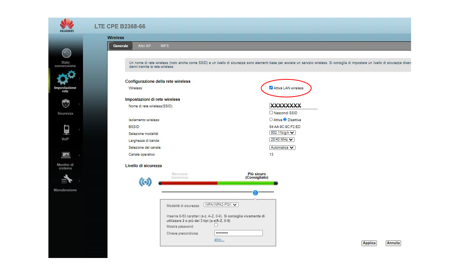Open Manutenzione wrench icon
The height and width of the screenshot is (276, 461).
pyautogui.click(x=66, y=179)
